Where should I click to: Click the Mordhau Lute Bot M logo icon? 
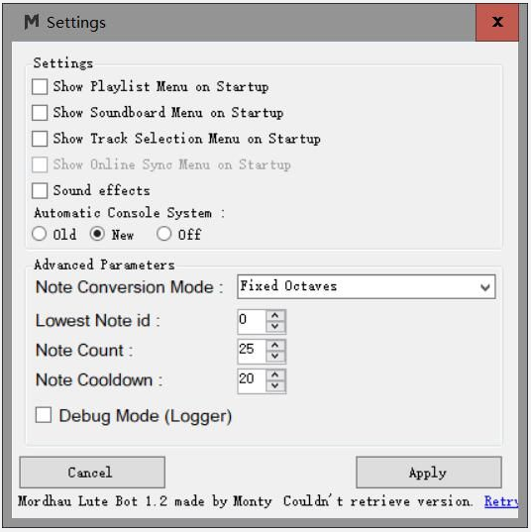(x=32, y=22)
